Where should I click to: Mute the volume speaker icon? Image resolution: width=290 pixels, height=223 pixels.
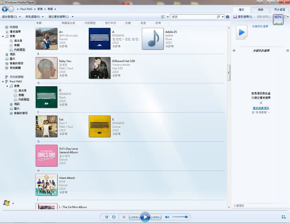[x=167, y=217]
